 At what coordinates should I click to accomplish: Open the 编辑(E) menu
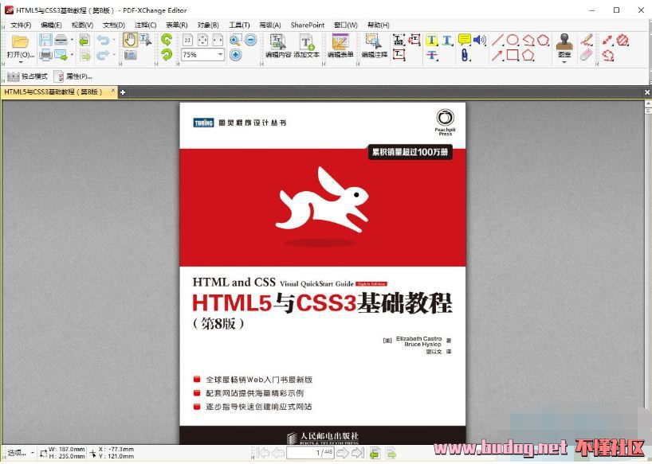point(51,25)
